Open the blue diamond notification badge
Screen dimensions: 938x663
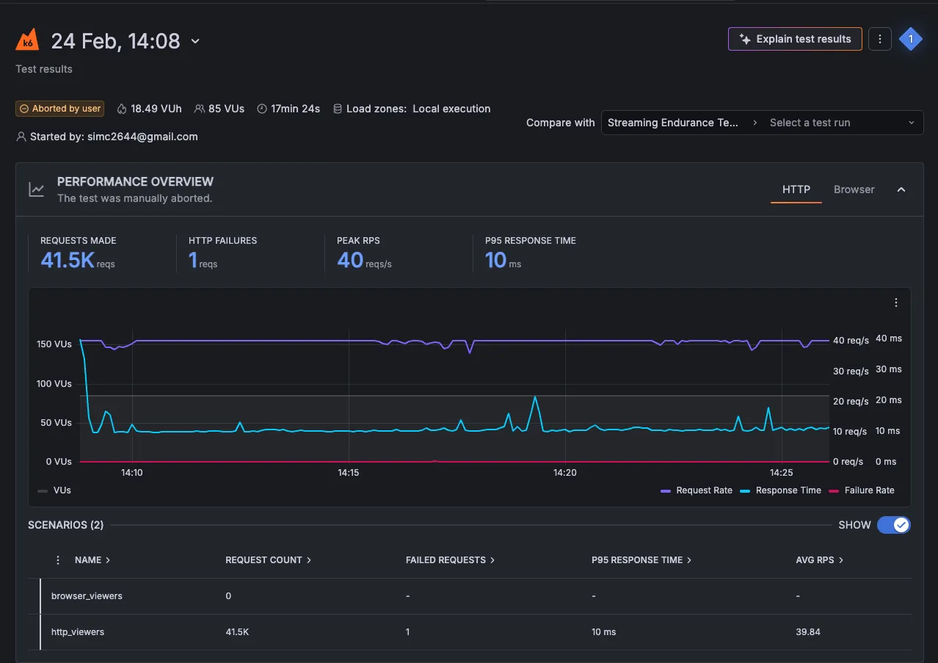coord(910,39)
